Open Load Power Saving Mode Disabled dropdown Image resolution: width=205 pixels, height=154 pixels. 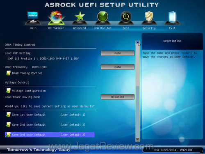118,97
